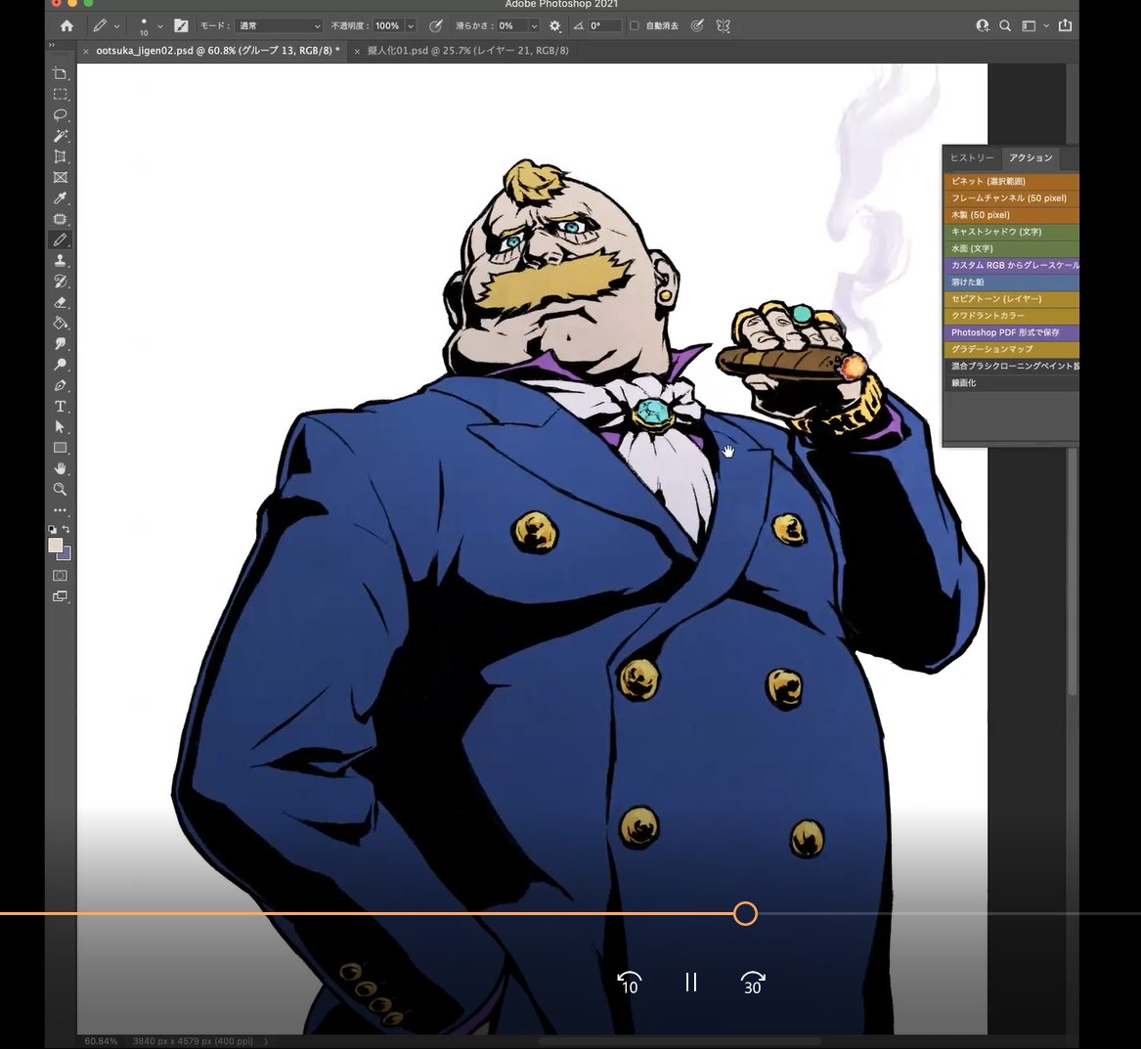Viewport: 1141px width, 1049px height.
Task: Select the active Pencil tool
Action: [x=61, y=240]
